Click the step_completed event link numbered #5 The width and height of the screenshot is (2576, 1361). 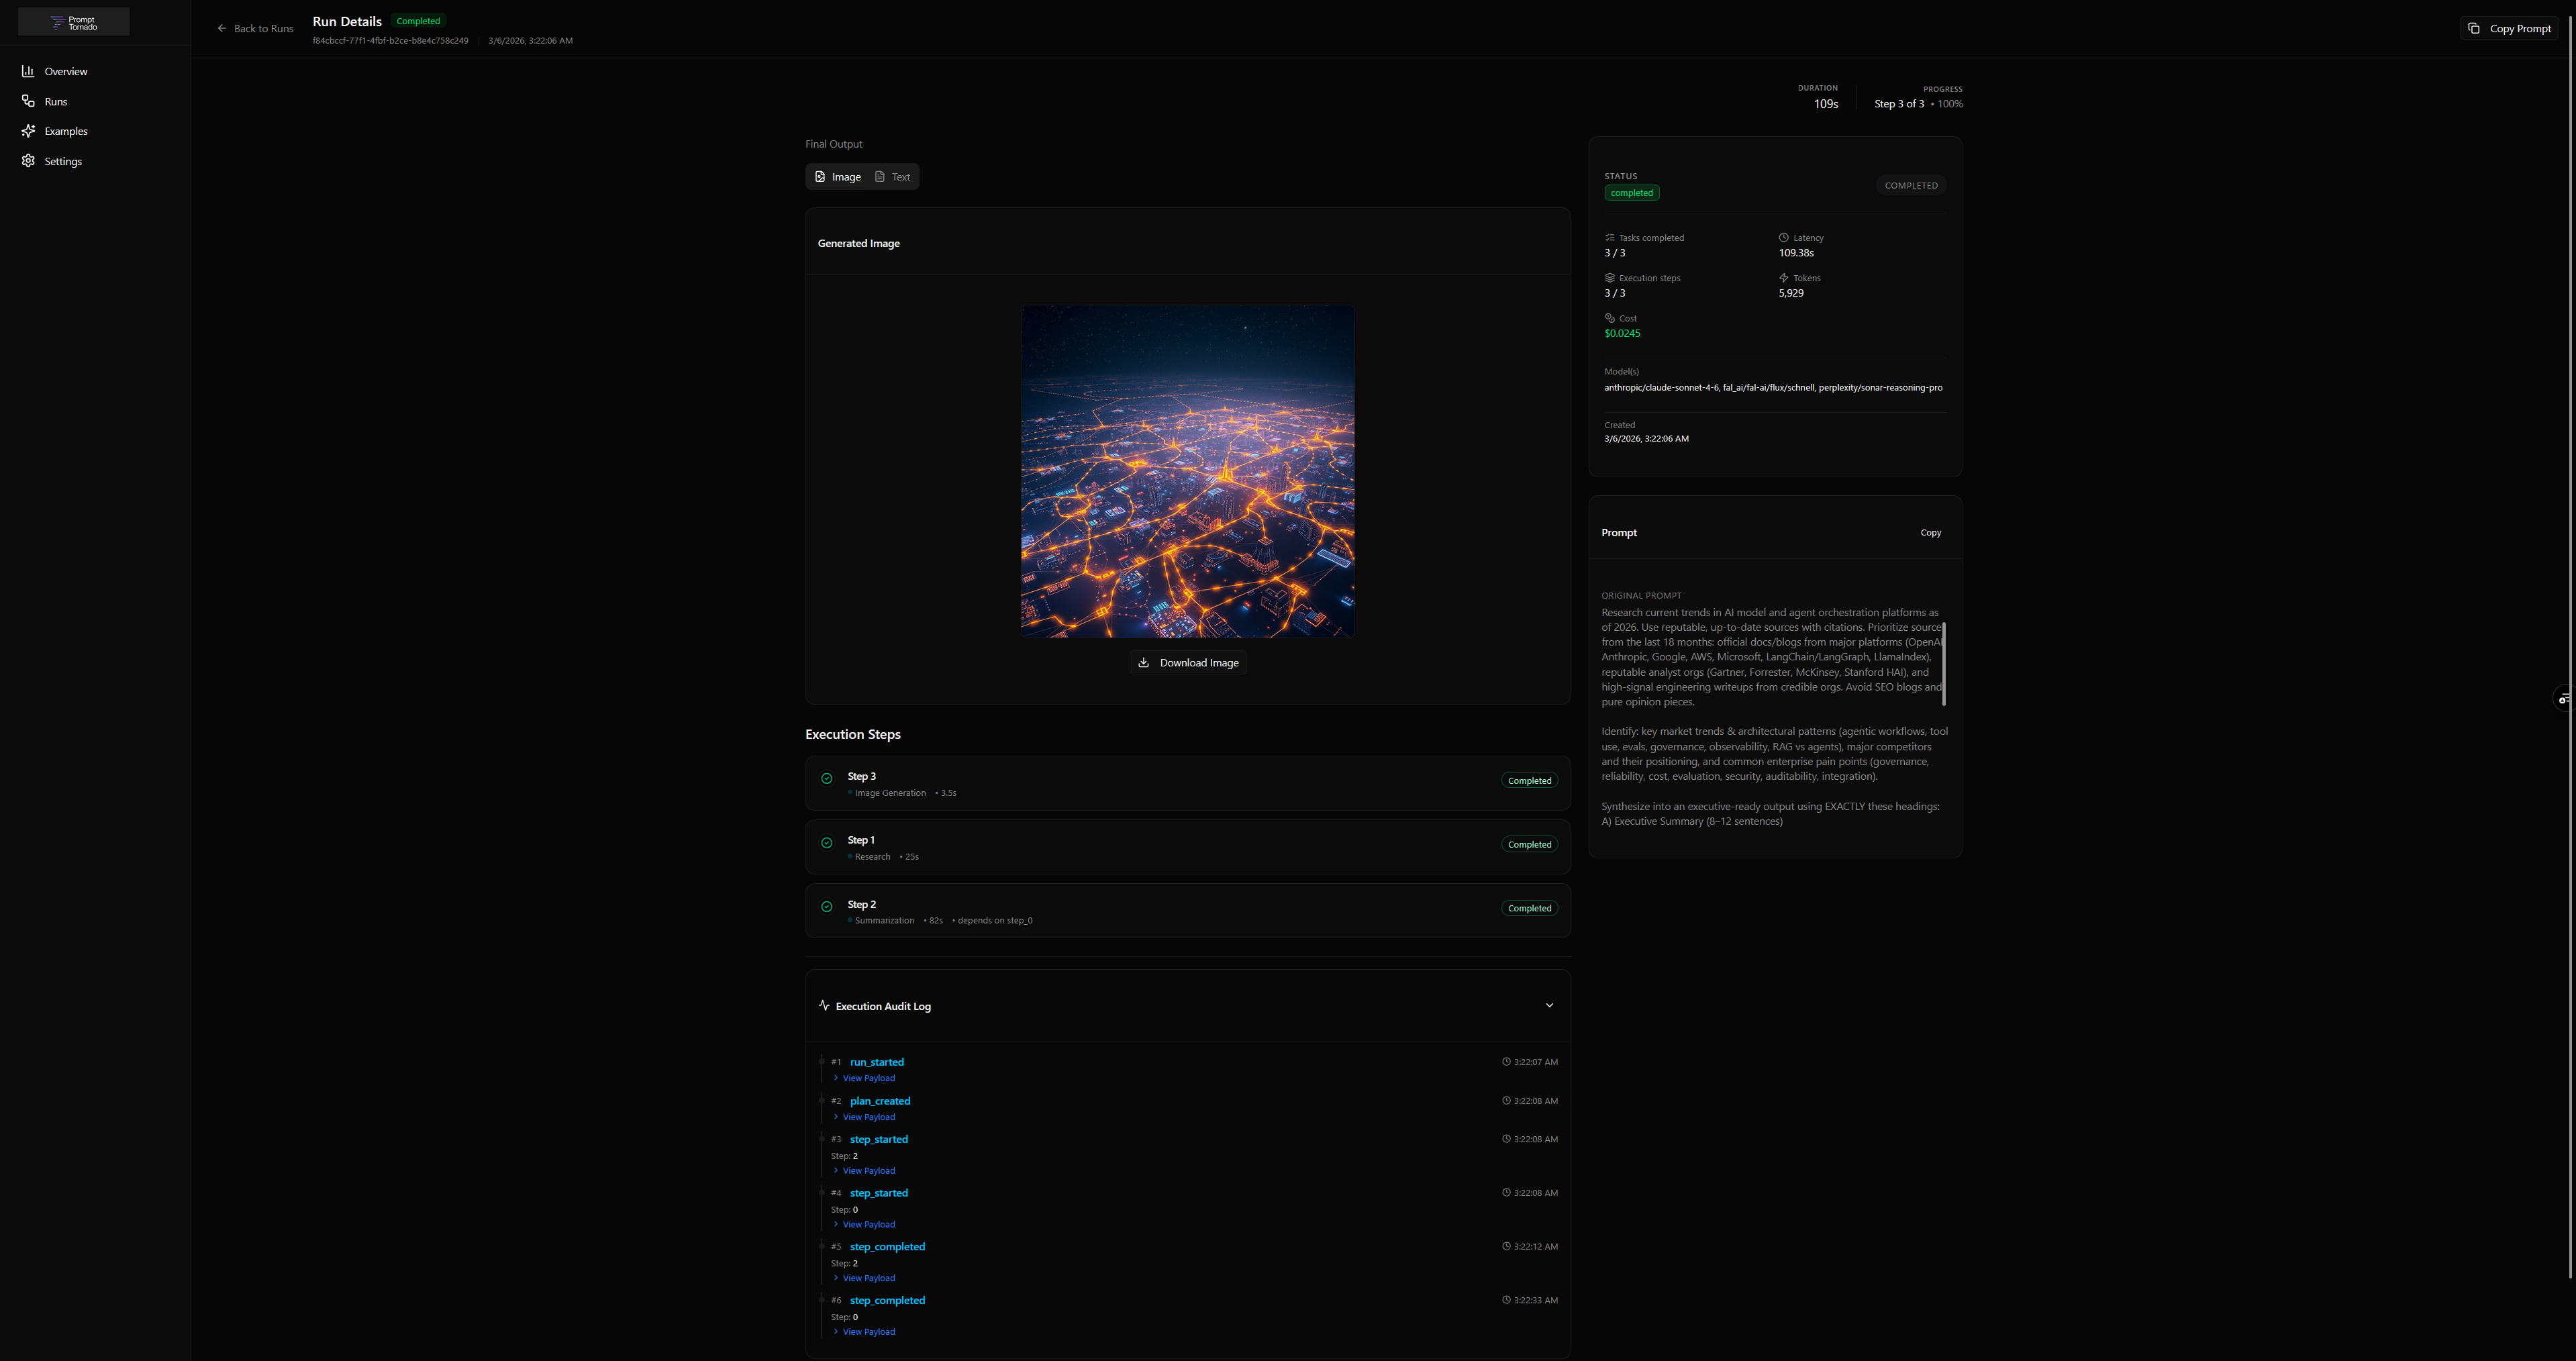coord(887,1246)
